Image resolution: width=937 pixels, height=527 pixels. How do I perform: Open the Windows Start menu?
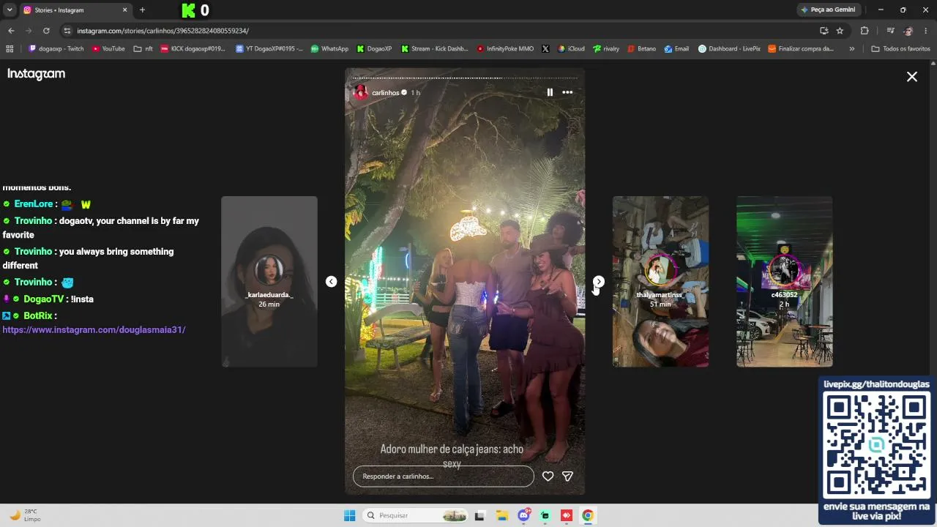tap(349, 515)
